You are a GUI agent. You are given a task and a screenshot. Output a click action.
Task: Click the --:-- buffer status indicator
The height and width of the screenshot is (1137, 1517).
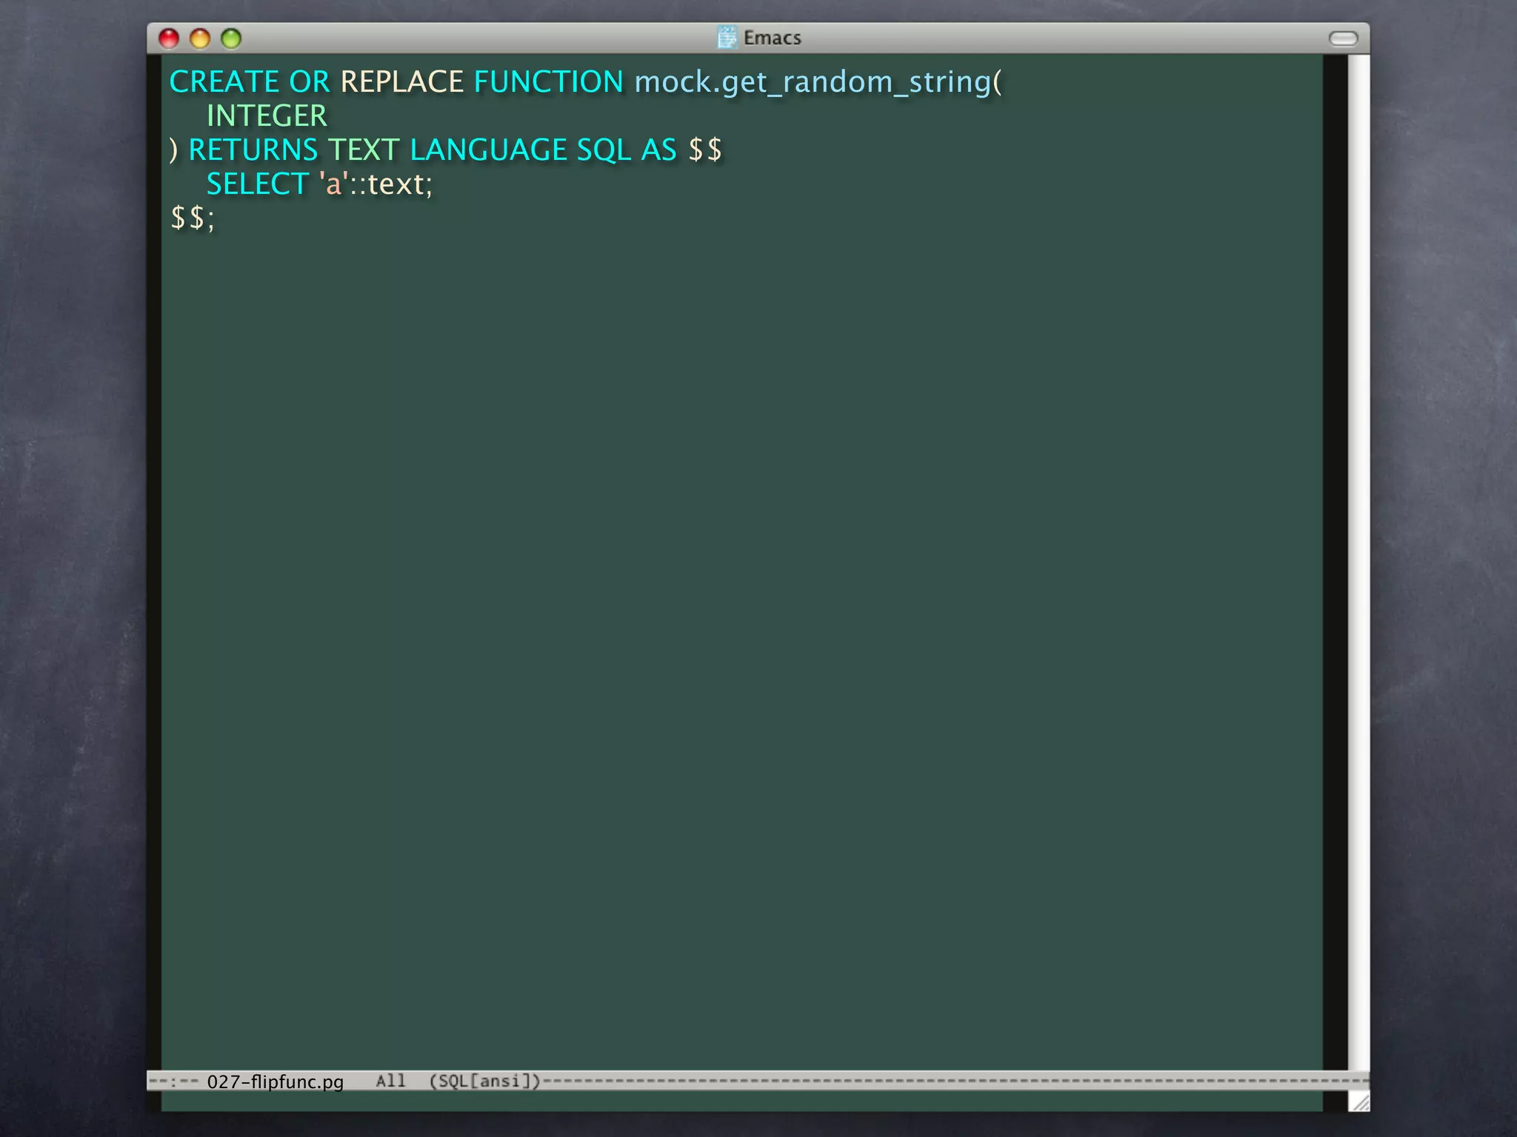(174, 1081)
